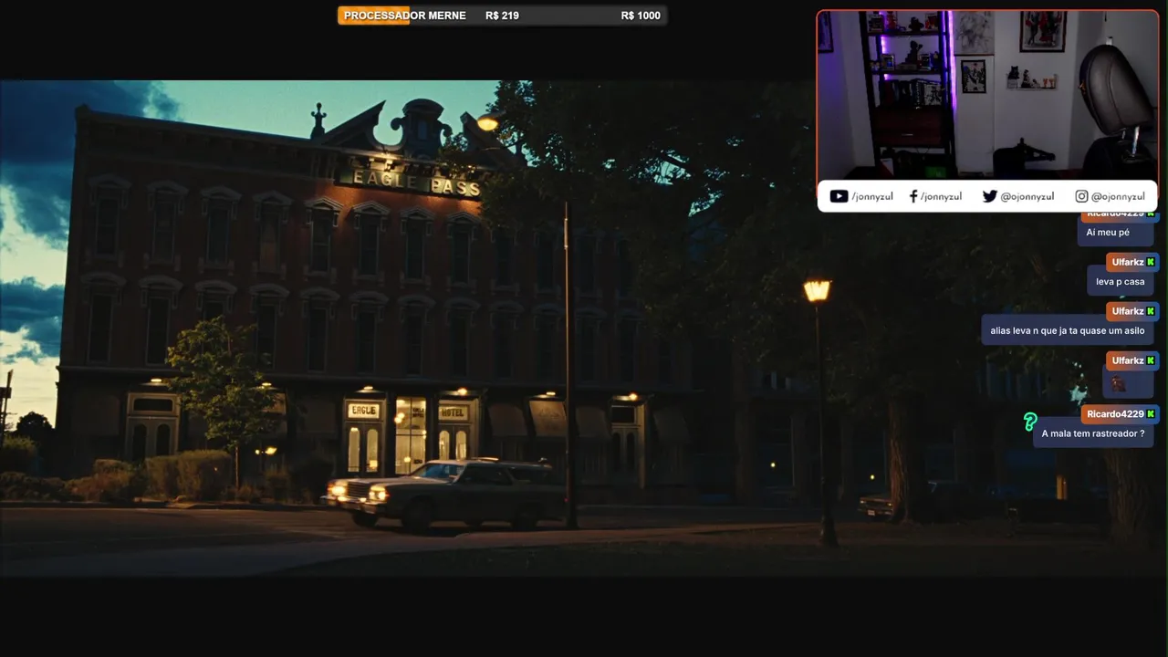
Task: Open the /jonnyzul YouTube handle
Action: click(872, 196)
